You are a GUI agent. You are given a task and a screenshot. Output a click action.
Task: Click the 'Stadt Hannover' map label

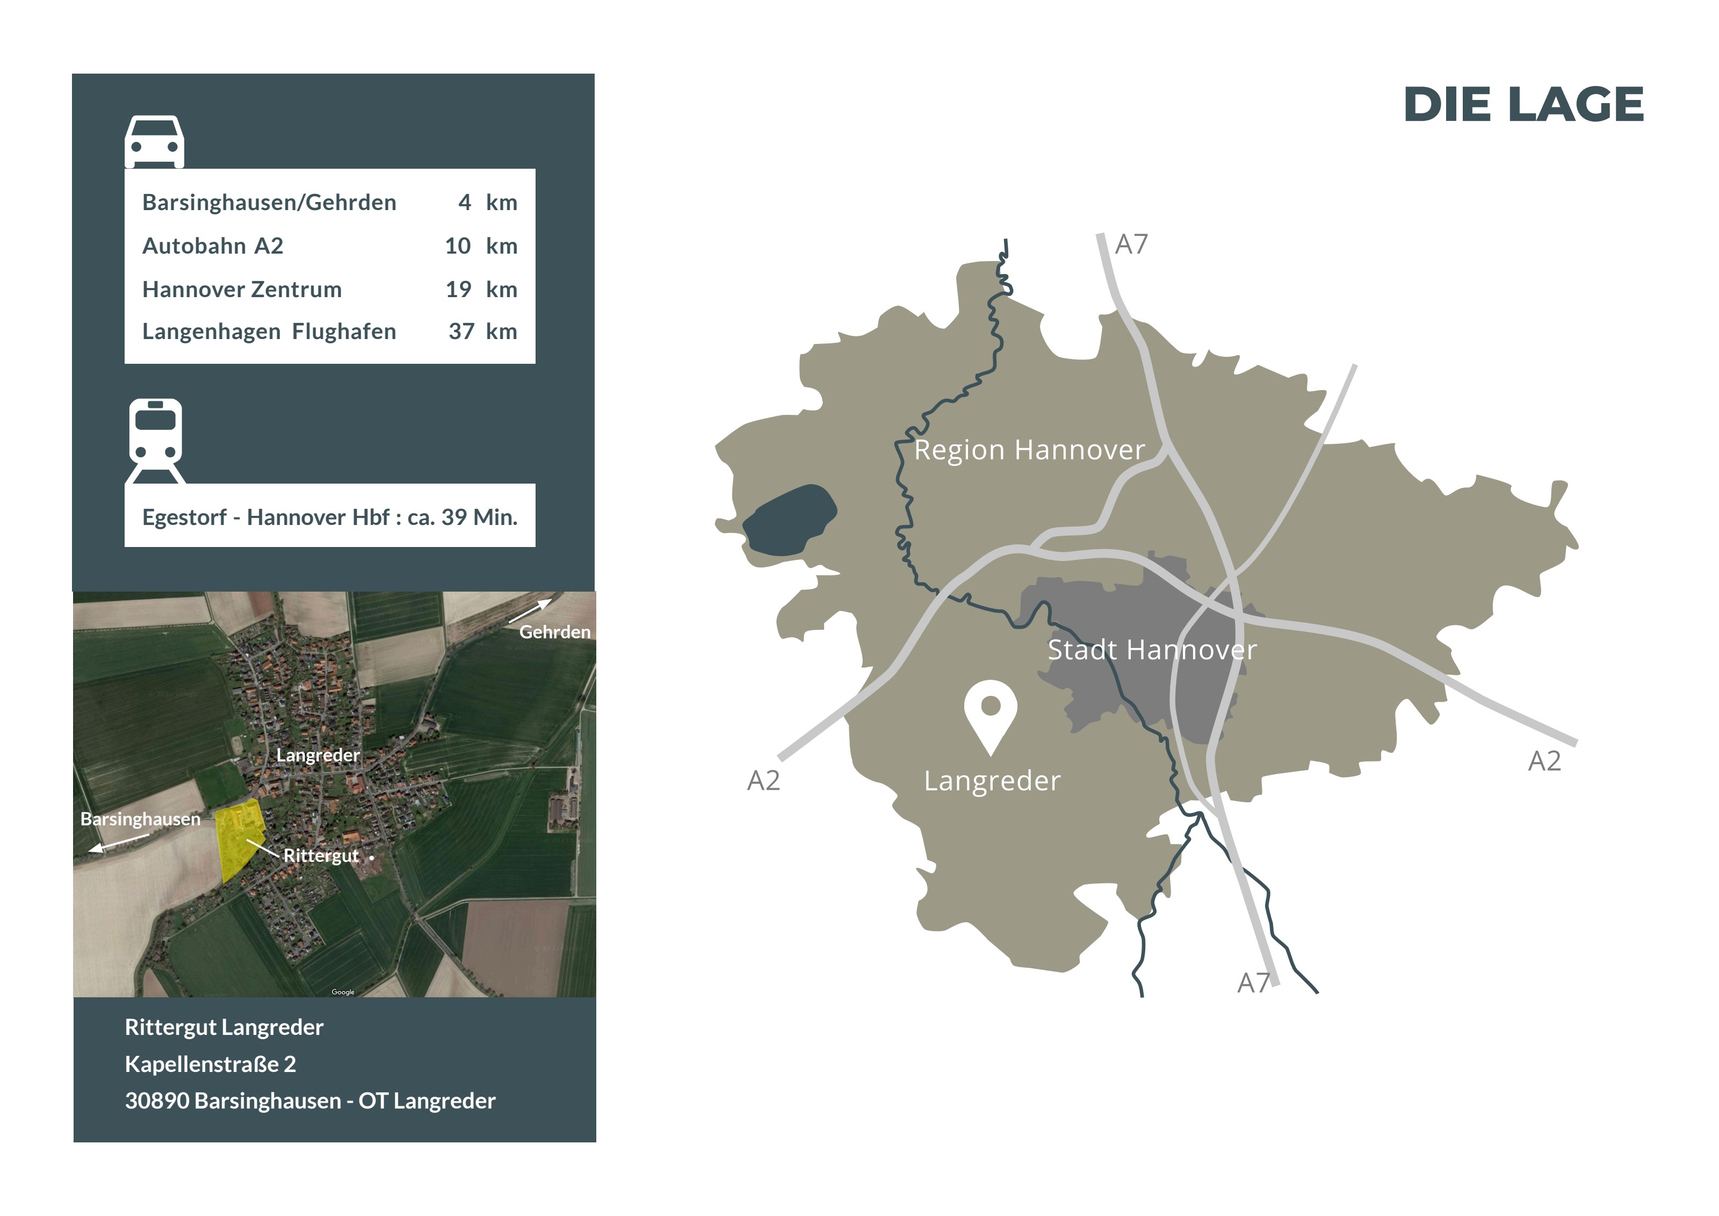coord(1152,649)
